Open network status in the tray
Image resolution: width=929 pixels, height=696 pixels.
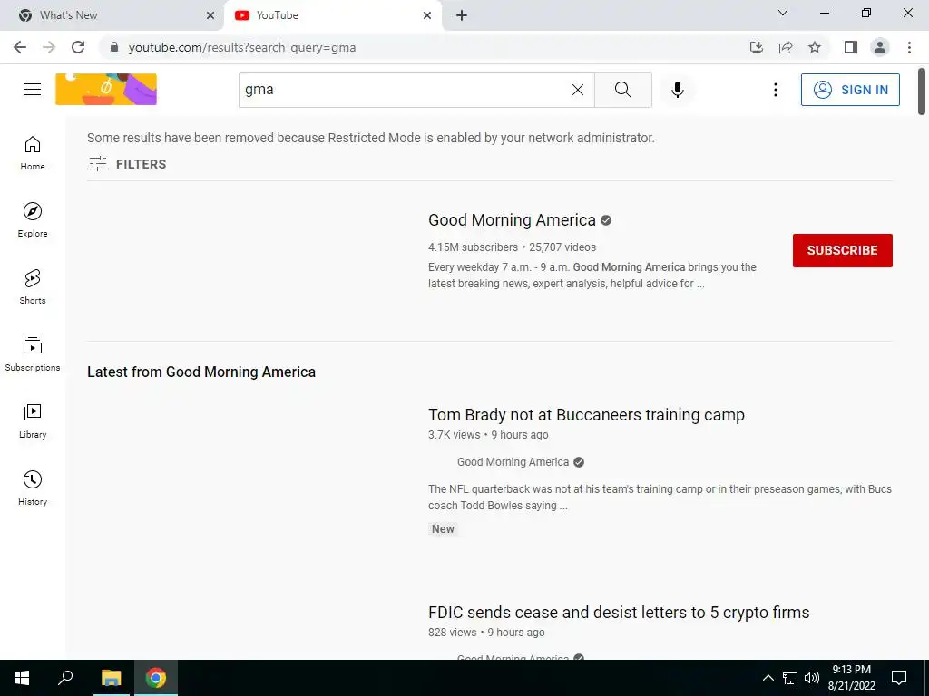point(790,678)
